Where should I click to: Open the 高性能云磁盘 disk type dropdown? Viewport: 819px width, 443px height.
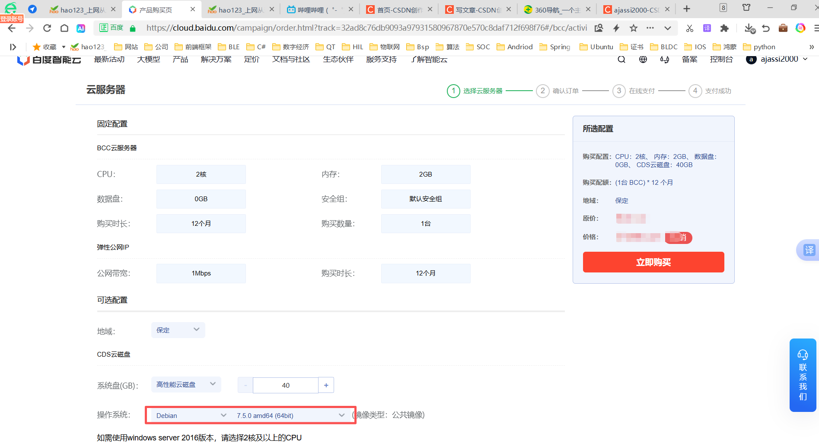[x=186, y=384]
